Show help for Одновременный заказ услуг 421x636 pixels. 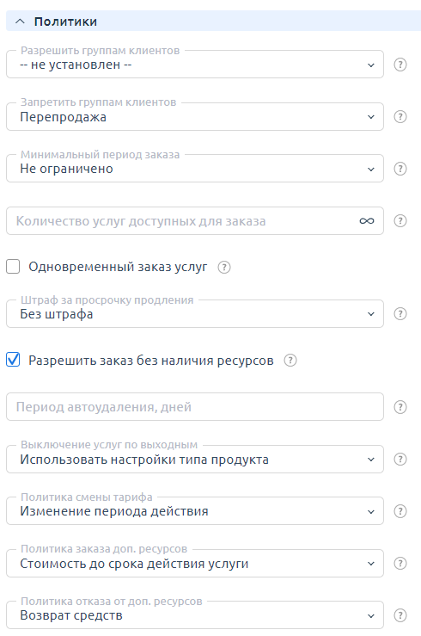224,268
